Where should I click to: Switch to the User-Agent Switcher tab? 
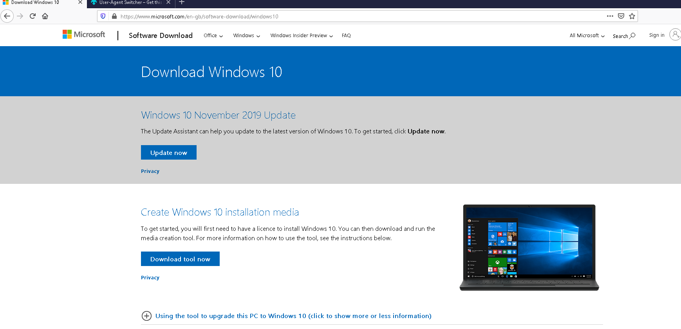click(x=130, y=3)
